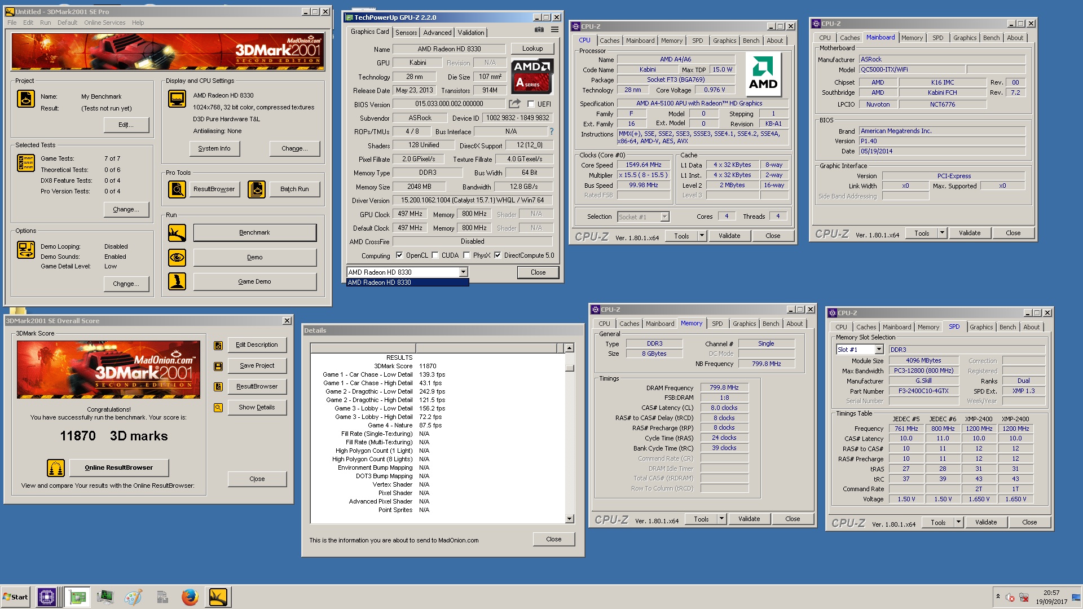The width and height of the screenshot is (1083, 609).
Task: Open the File menu in 3DMark2001
Action: pos(12,23)
